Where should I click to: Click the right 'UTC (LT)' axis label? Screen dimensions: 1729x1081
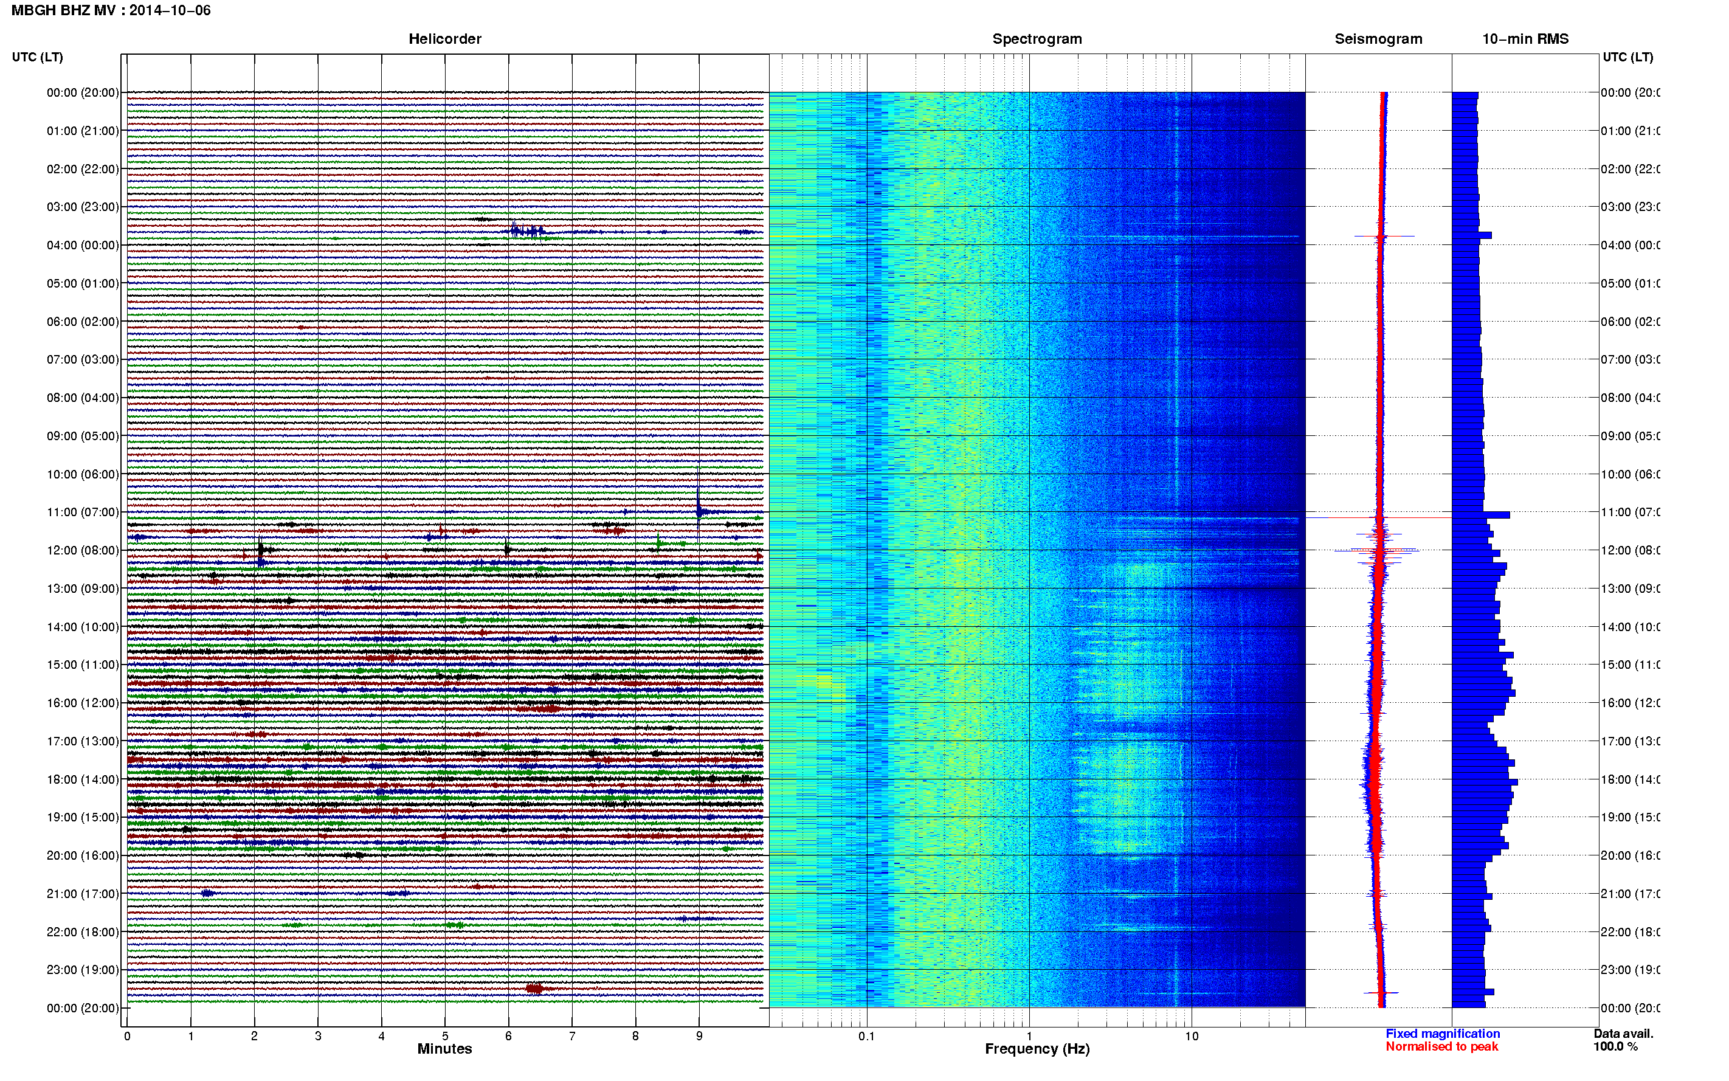(1627, 57)
